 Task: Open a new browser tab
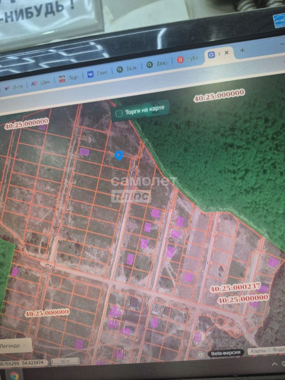[x=242, y=50]
